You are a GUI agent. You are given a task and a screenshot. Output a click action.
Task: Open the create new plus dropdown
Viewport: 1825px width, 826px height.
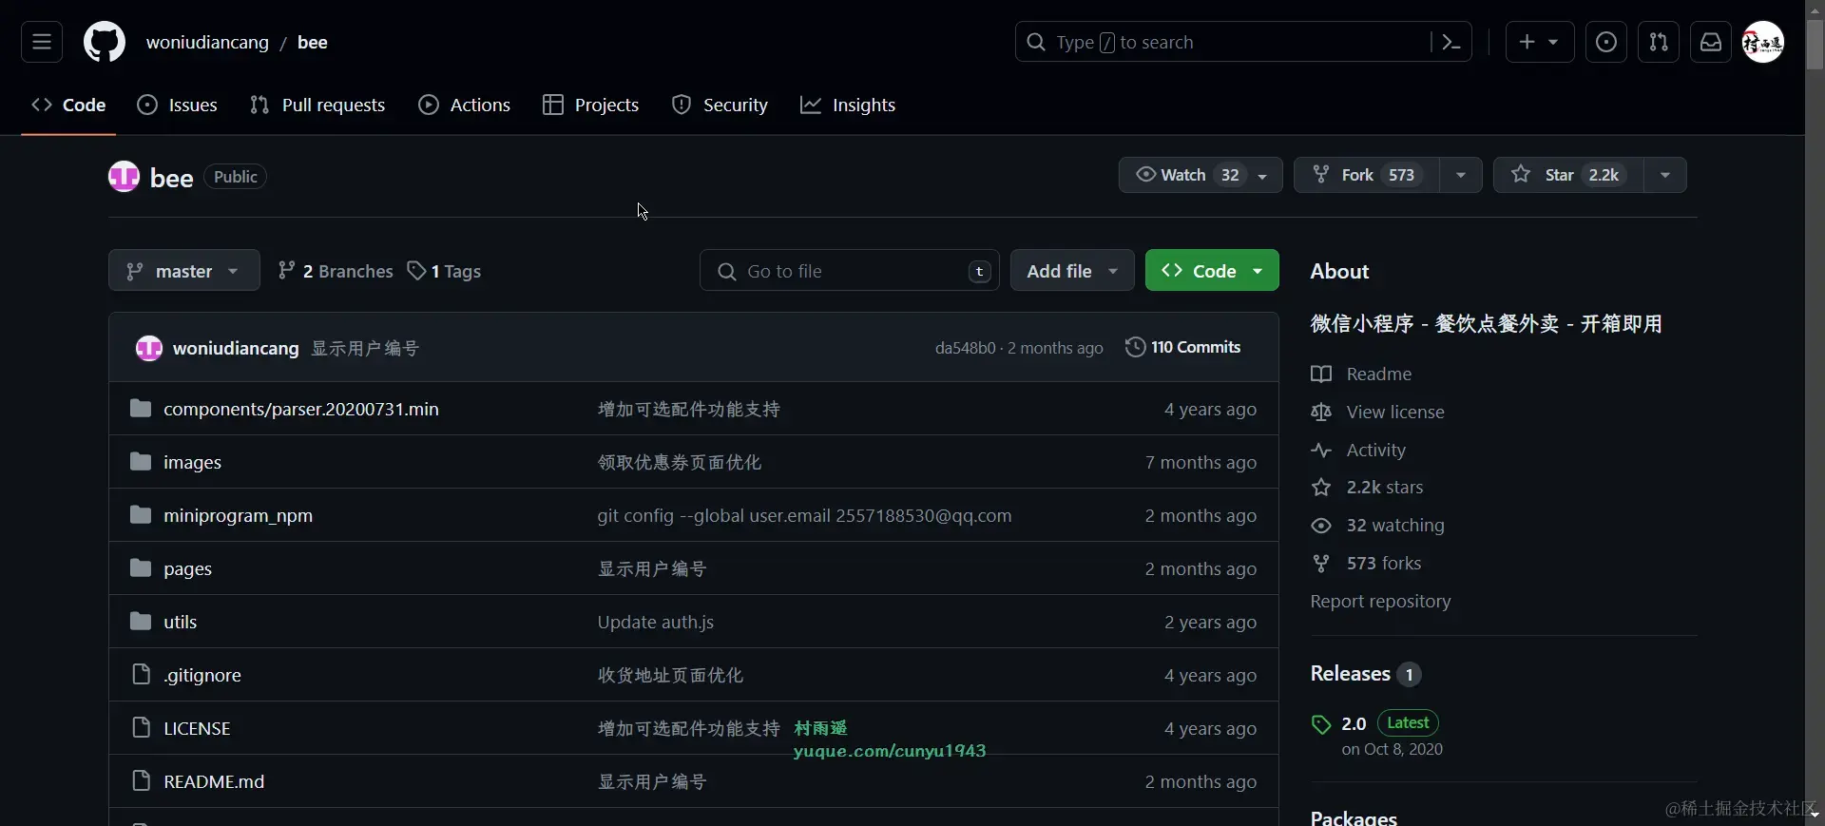click(x=1540, y=42)
